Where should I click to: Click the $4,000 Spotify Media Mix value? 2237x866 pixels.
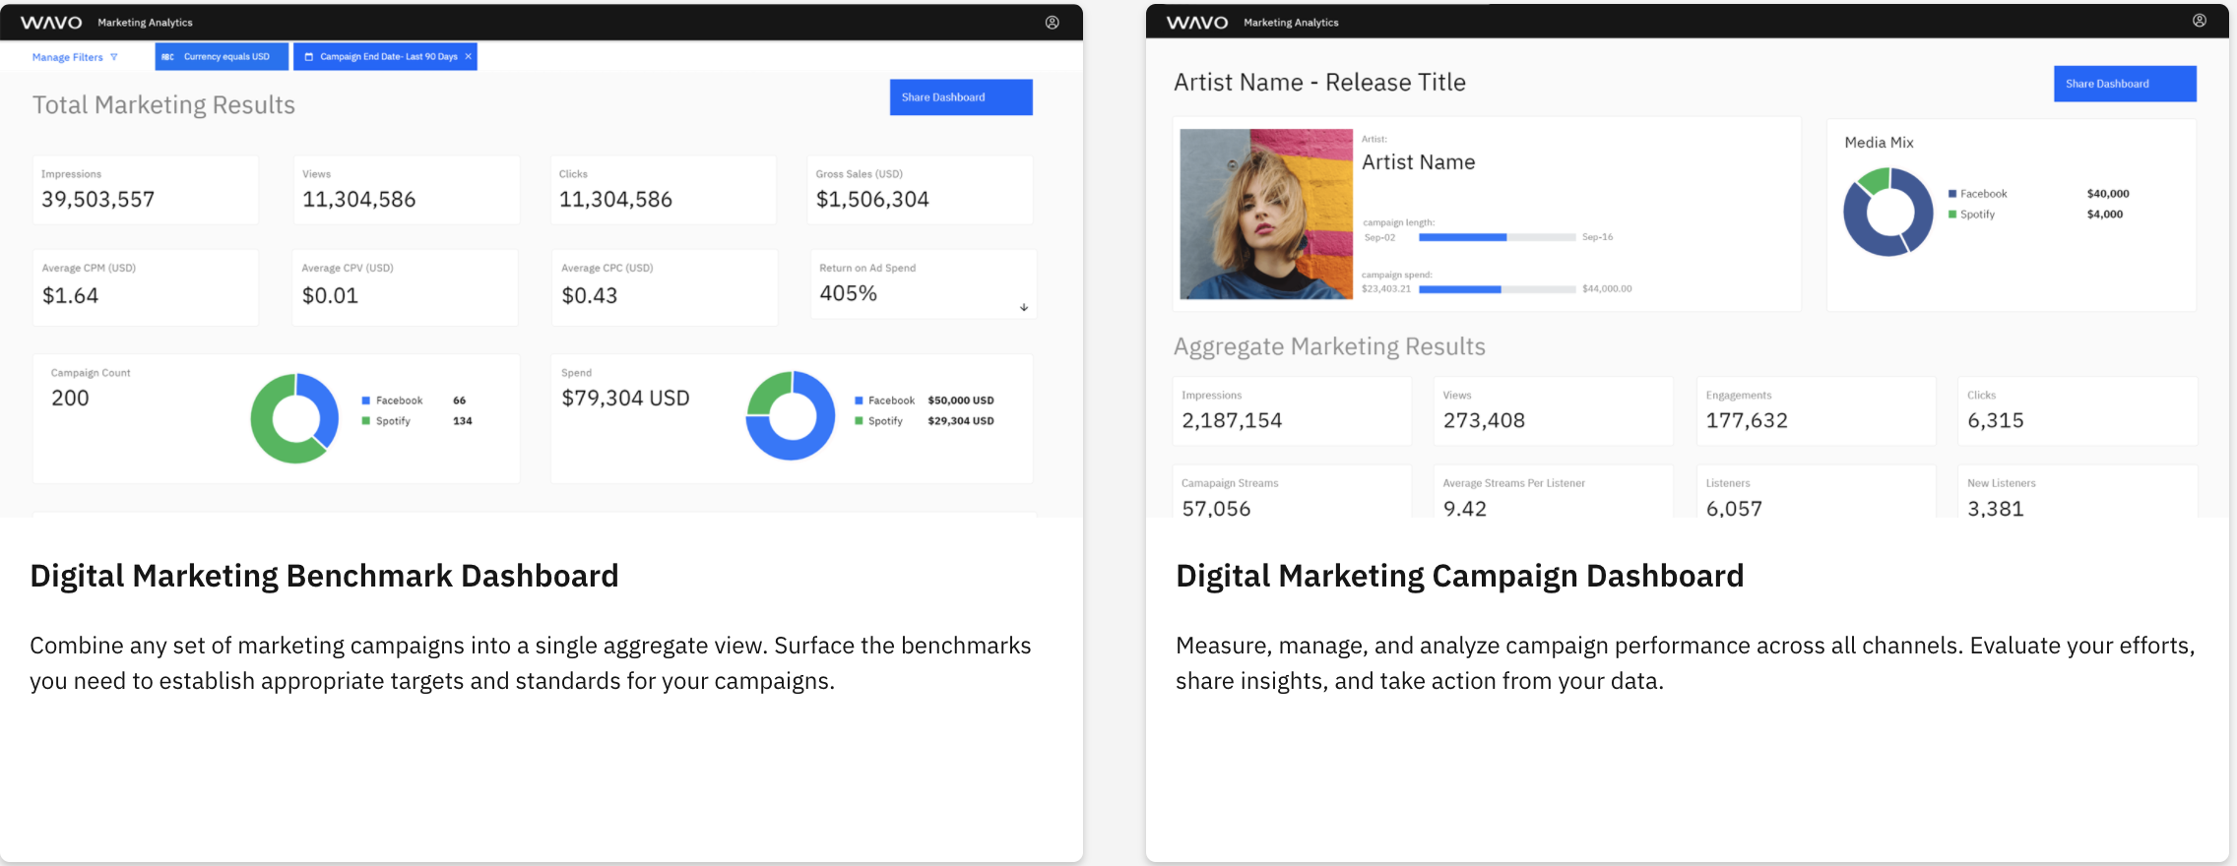click(2105, 215)
